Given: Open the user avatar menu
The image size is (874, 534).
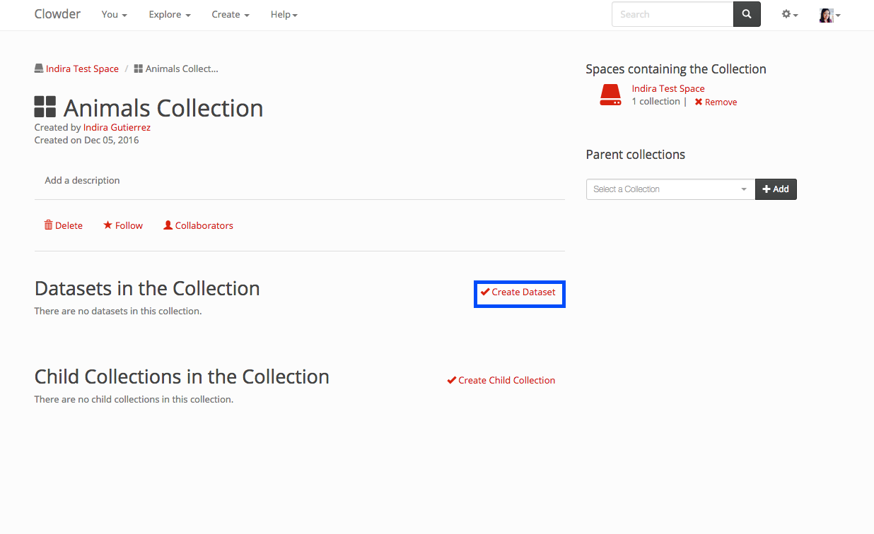Looking at the screenshot, I should (829, 15).
